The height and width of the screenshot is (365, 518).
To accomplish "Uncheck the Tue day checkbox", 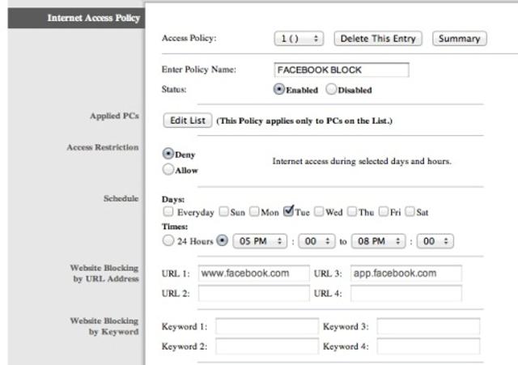I will tap(288, 212).
